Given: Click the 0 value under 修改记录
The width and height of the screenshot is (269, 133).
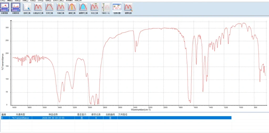Looking at the screenshot, I should 96,118.
